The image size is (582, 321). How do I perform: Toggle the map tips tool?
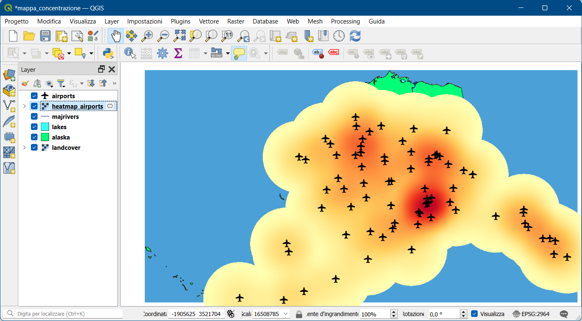coord(239,53)
